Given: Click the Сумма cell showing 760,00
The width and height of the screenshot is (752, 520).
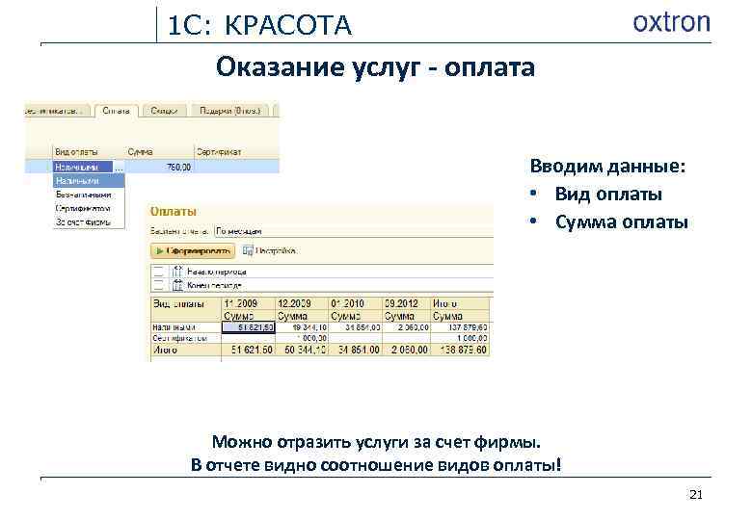Looking at the screenshot, I should [x=159, y=168].
